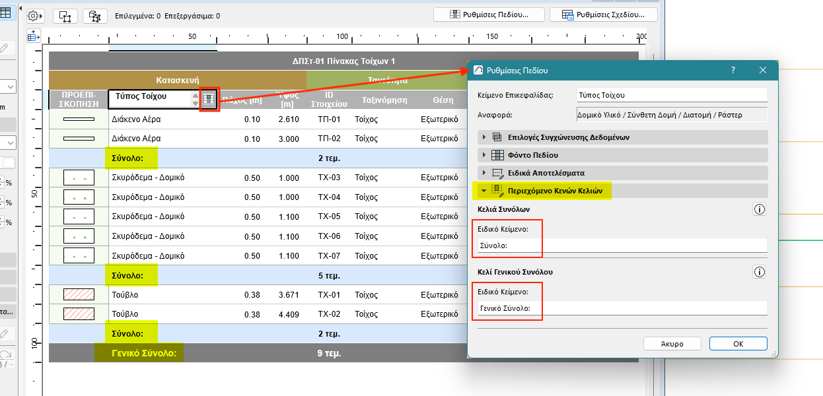This screenshot has width=823, height=396.
Task: Click the up arrow in the Τύπος Τοίχου header cell
Action: click(x=194, y=96)
